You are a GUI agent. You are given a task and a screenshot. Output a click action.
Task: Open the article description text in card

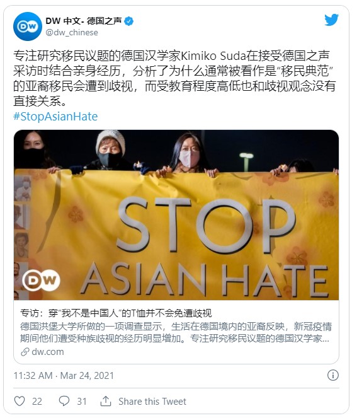[176, 332]
